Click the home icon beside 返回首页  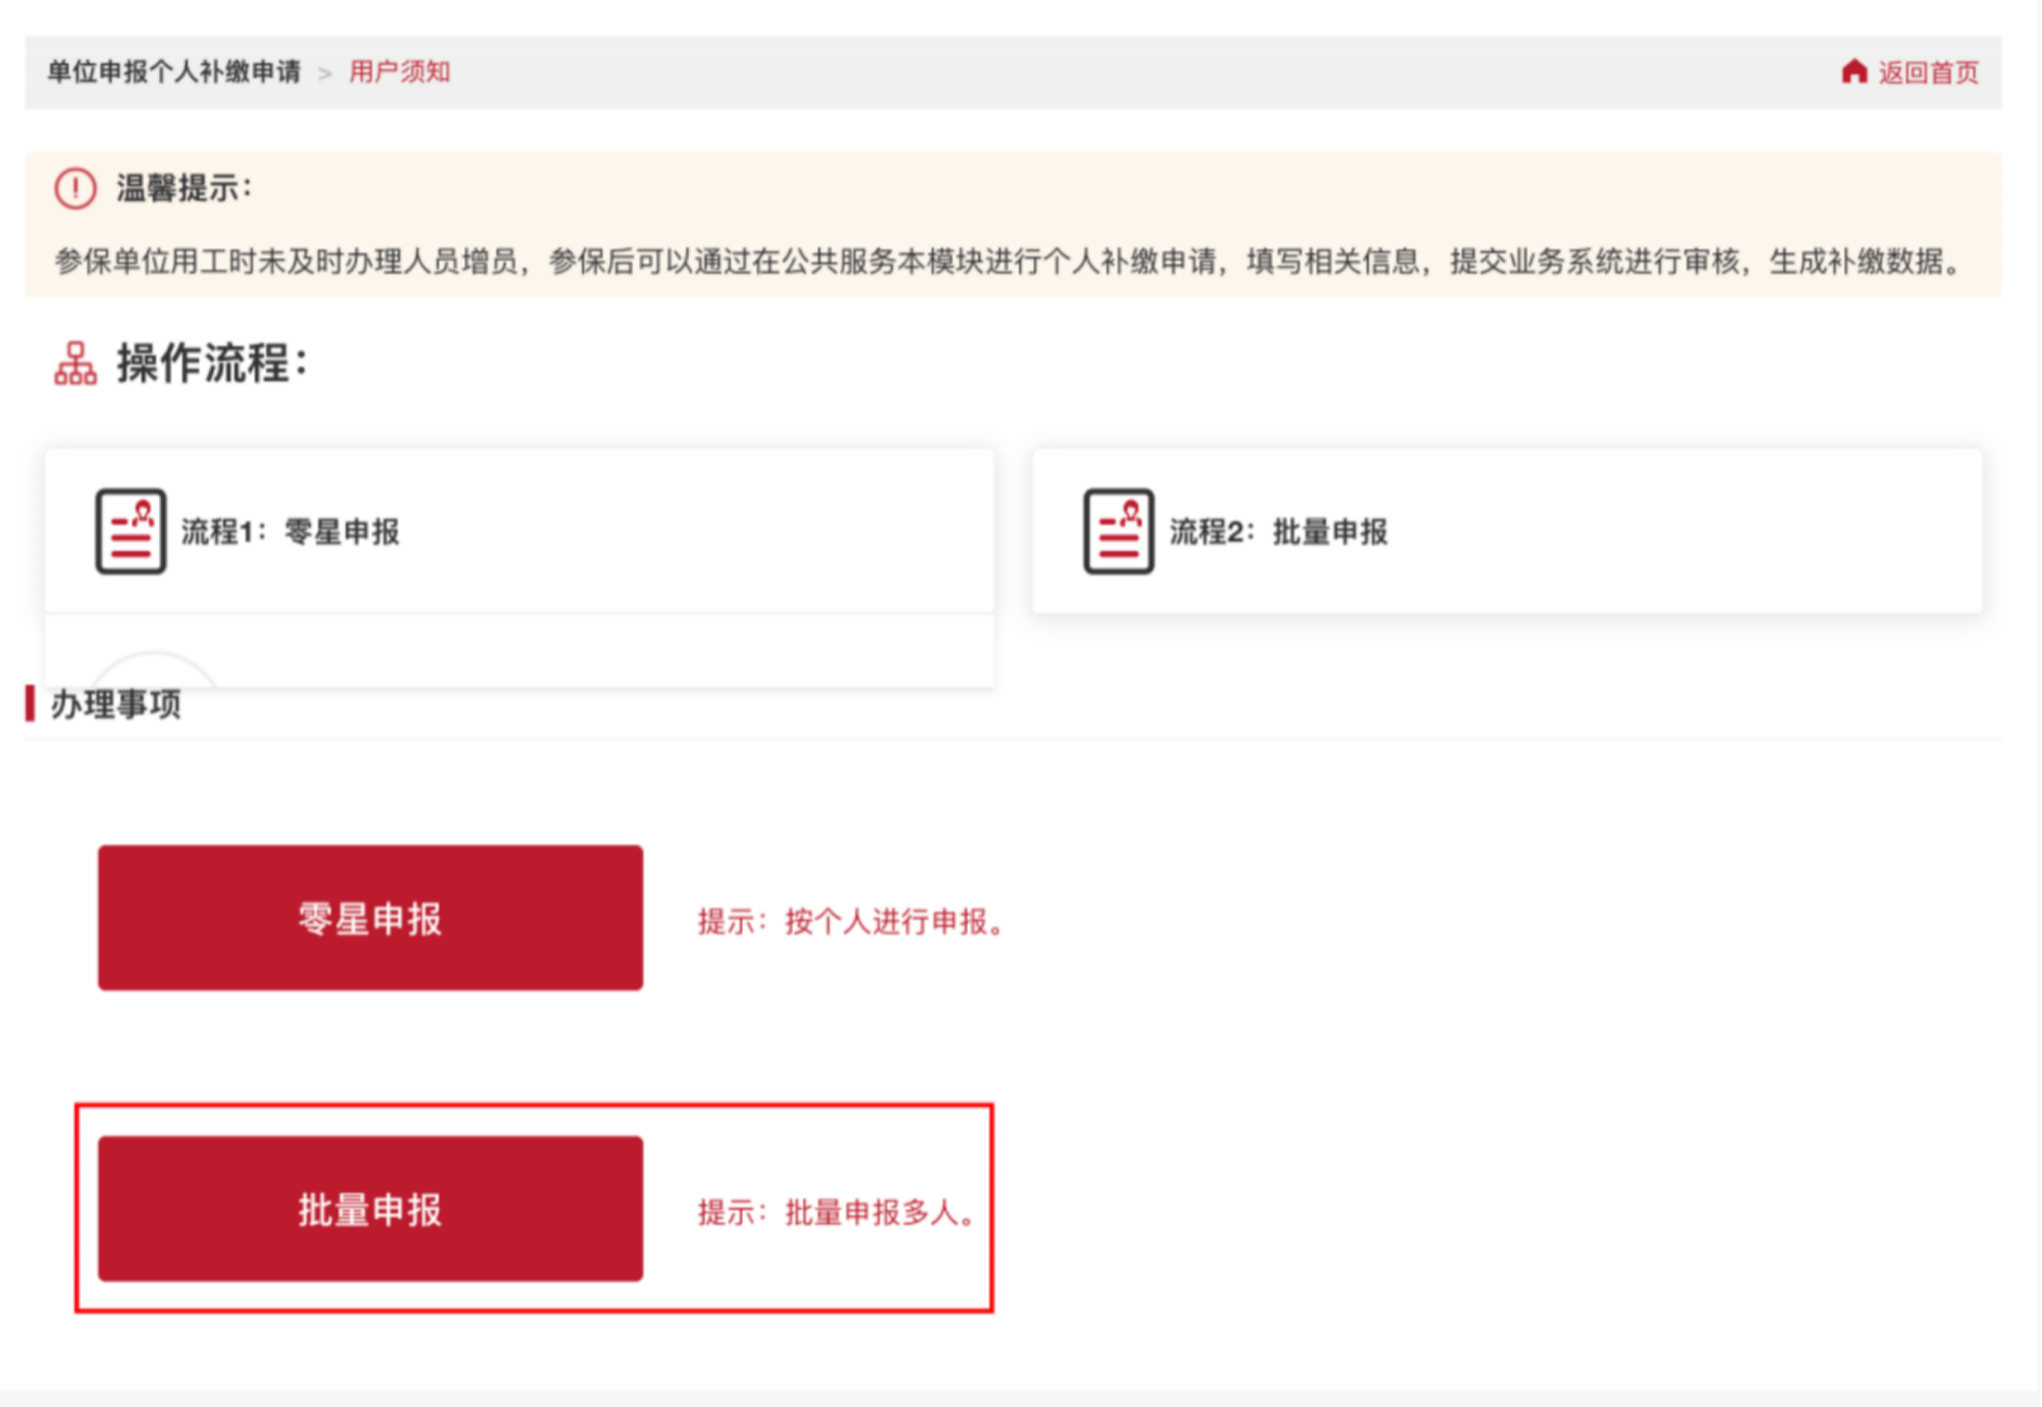(x=1855, y=72)
